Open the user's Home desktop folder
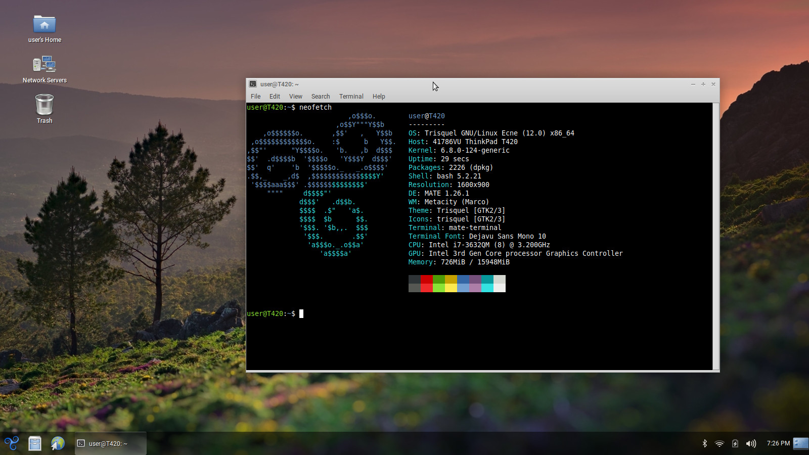 click(x=44, y=29)
